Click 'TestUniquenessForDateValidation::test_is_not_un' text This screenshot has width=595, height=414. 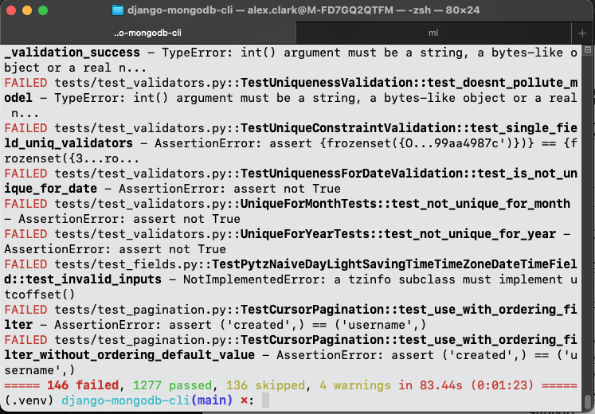pyautogui.click(x=409, y=174)
